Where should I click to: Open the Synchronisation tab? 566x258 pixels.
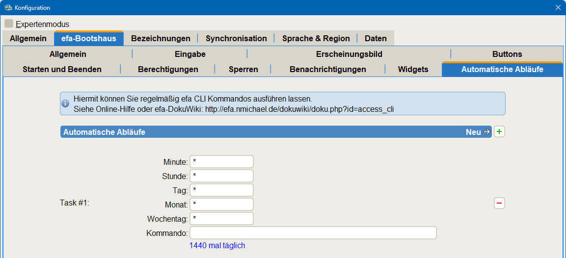[236, 38]
